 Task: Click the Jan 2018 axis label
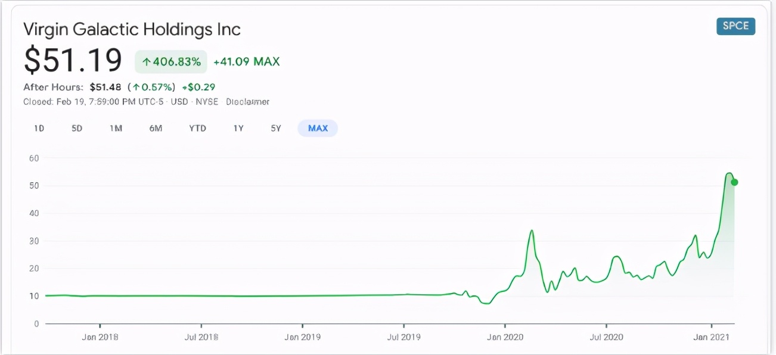(100, 337)
